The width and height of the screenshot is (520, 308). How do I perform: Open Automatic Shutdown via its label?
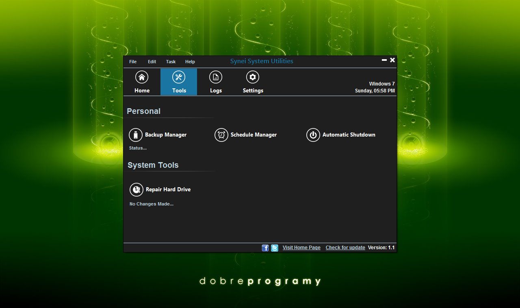pos(349,135)
